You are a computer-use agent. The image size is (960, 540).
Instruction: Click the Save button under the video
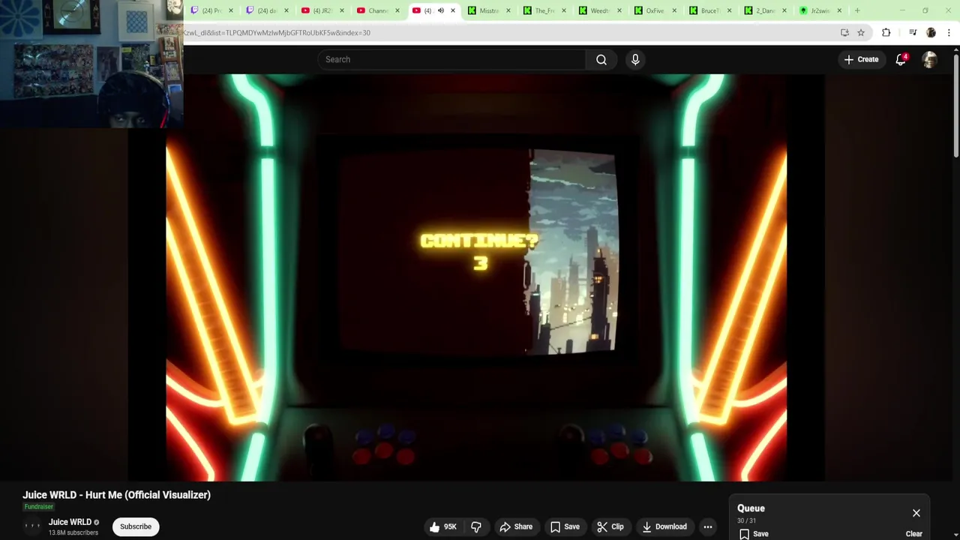click(x=565, y=526)
